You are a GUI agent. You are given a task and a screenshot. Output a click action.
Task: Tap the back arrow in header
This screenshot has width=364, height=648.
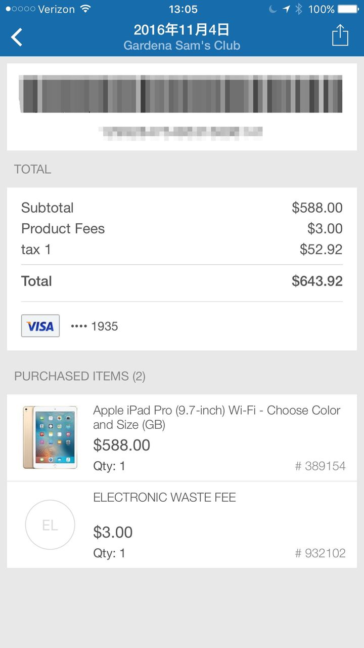[17, 37]
